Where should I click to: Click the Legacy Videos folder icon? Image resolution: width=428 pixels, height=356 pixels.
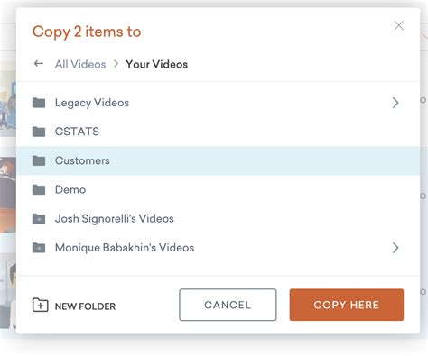click(x=39, y=103)
